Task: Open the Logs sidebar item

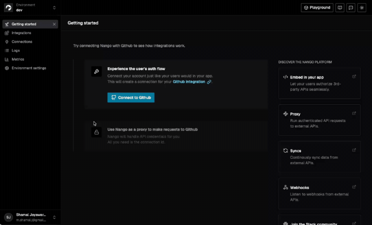Action: tap(30, 50)
